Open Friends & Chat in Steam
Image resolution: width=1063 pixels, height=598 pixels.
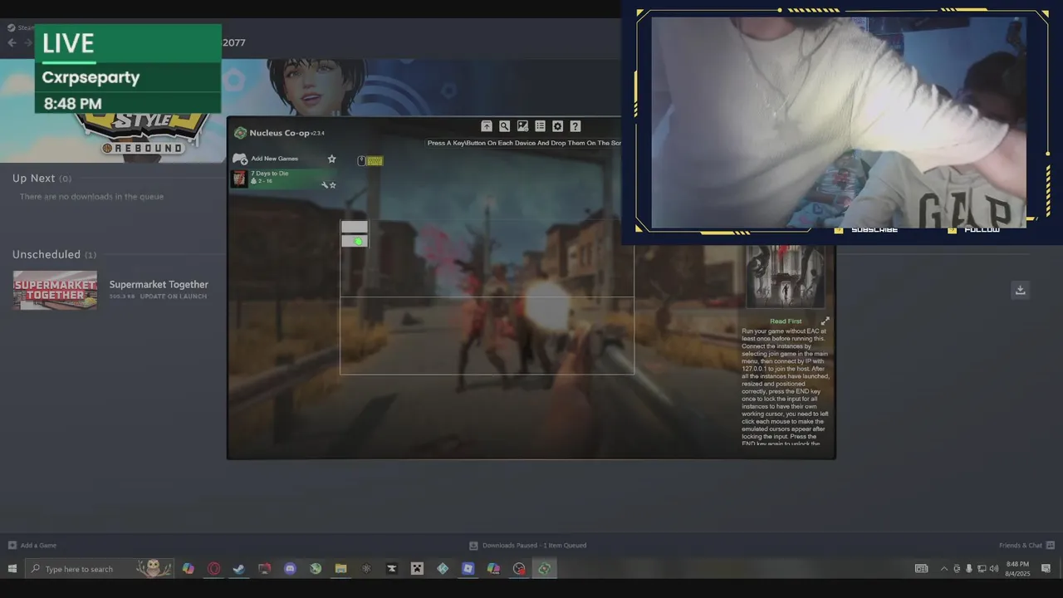(1026, 546)
